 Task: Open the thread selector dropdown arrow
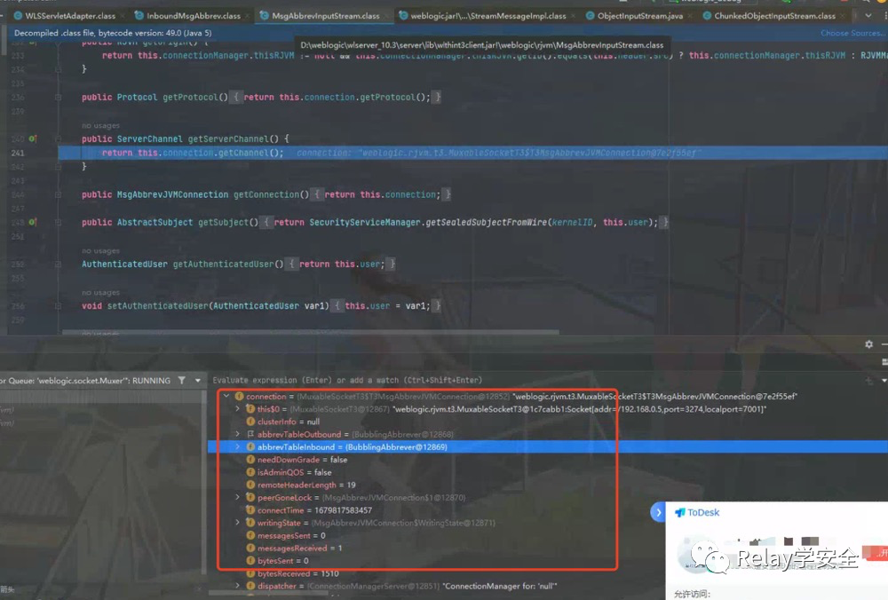coord(198,381)
